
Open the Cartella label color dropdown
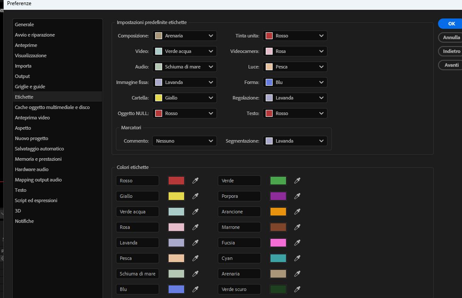[x=184, y=98]
